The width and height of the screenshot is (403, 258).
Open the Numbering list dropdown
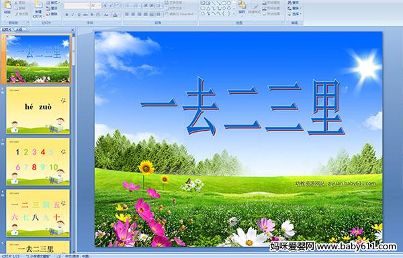point(137,5)
